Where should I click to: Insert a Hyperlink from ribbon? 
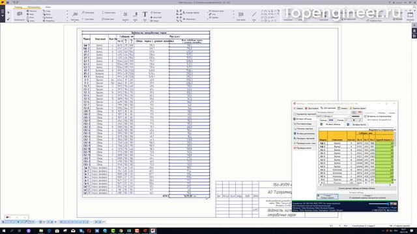click(x=156, y=18)
